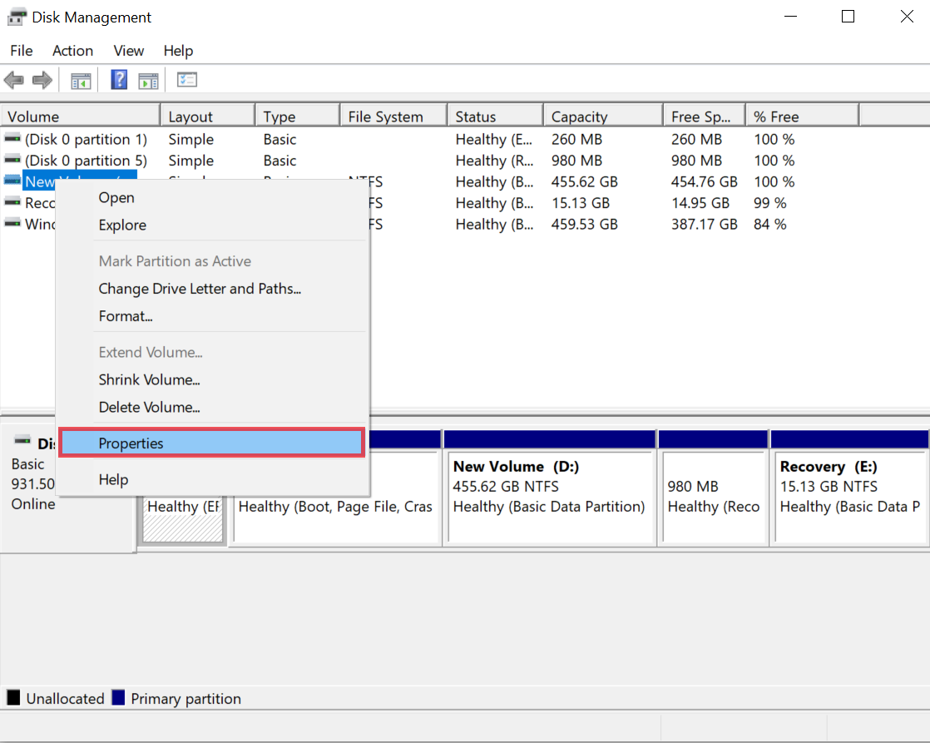
Task: Choose Explore from the context menu
Action: coord(214,225)
